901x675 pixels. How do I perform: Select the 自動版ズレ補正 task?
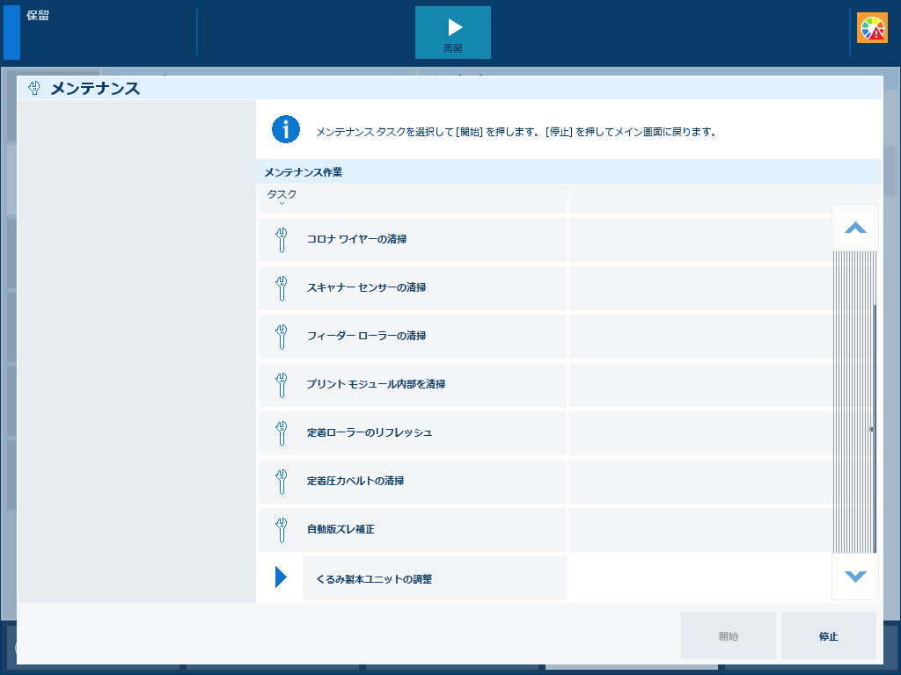[x=413, y=530]
